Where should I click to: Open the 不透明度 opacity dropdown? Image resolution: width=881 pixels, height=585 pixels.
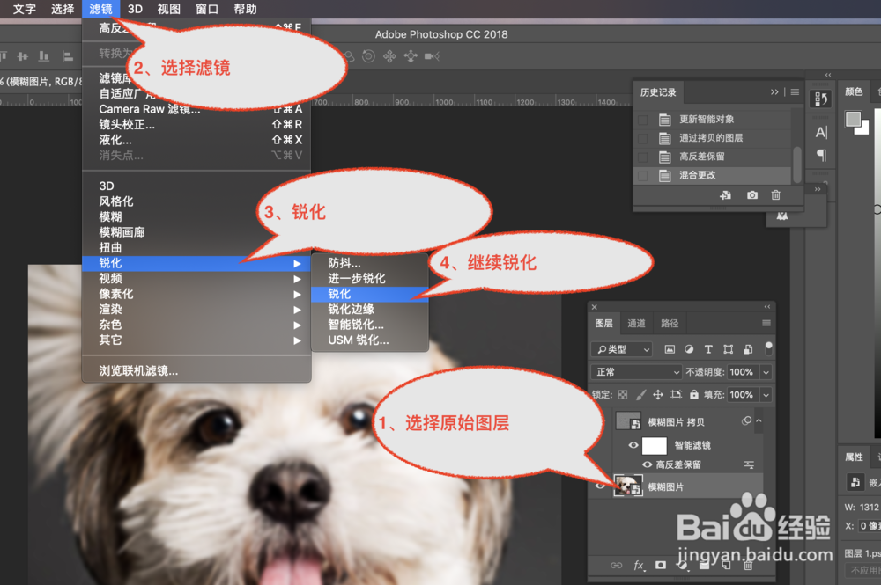[x=766, y=372]
